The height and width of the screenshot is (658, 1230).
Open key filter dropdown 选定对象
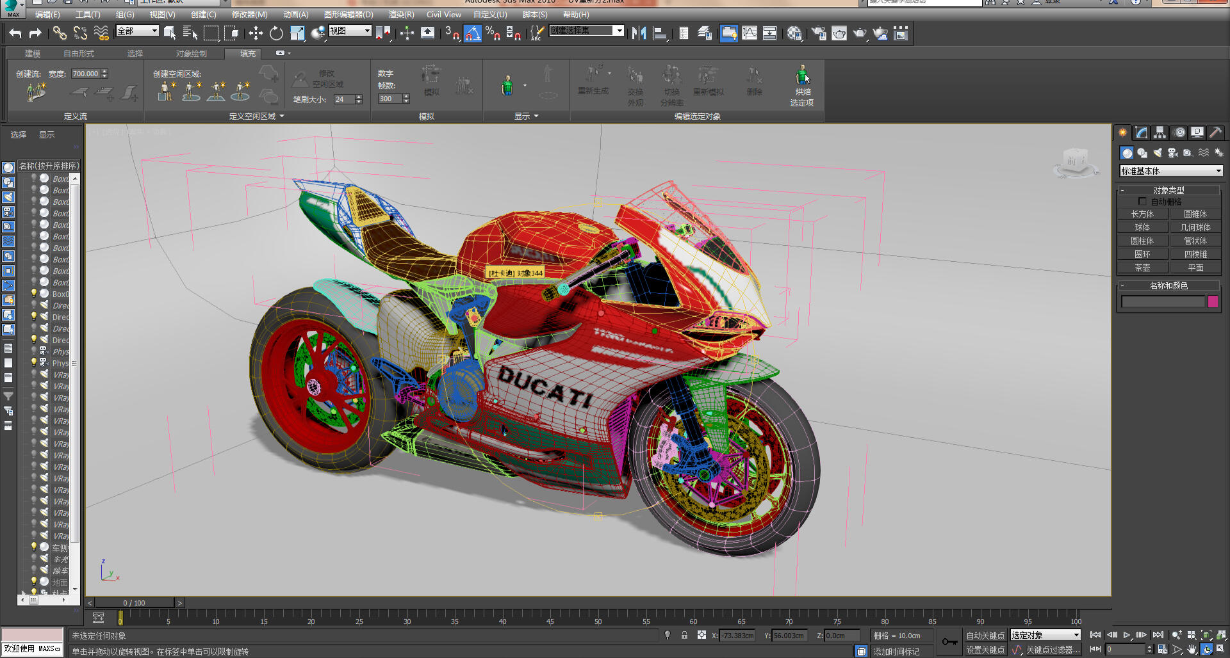[x=1045, y=635]
